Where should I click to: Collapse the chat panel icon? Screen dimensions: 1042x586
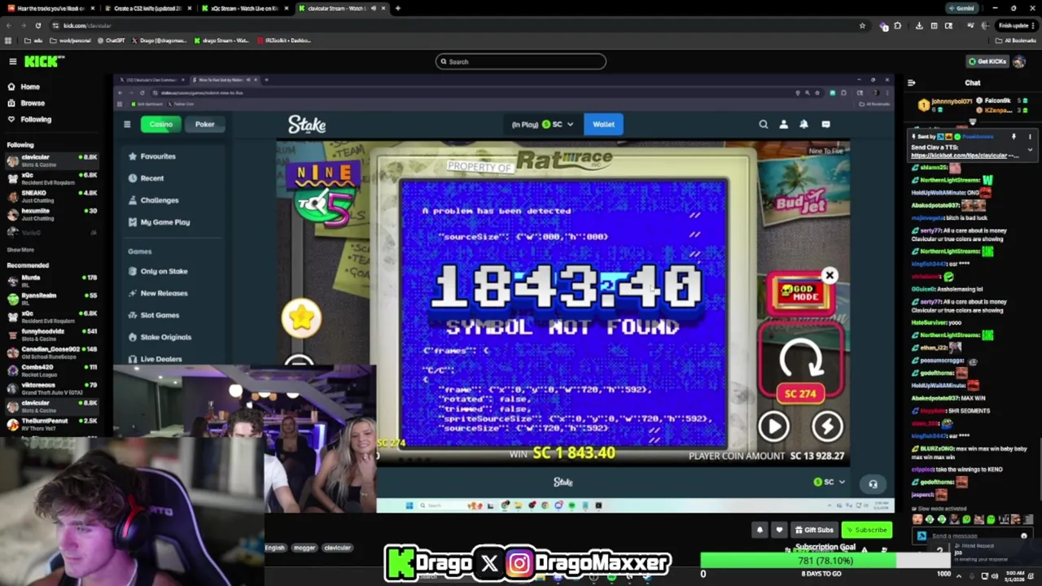point(912,83)
